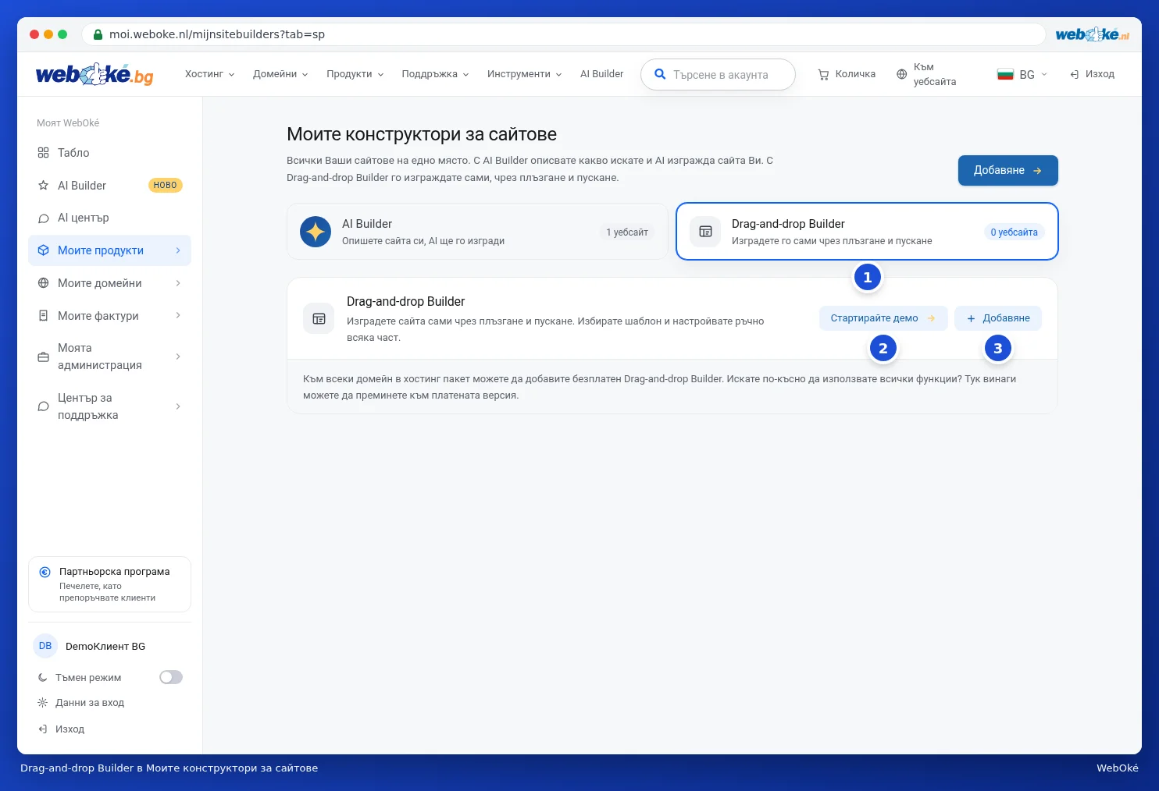Click the AI Builder sparkle icon card
The width and height of the screenshot is (1159, 791).
point(316,232)
